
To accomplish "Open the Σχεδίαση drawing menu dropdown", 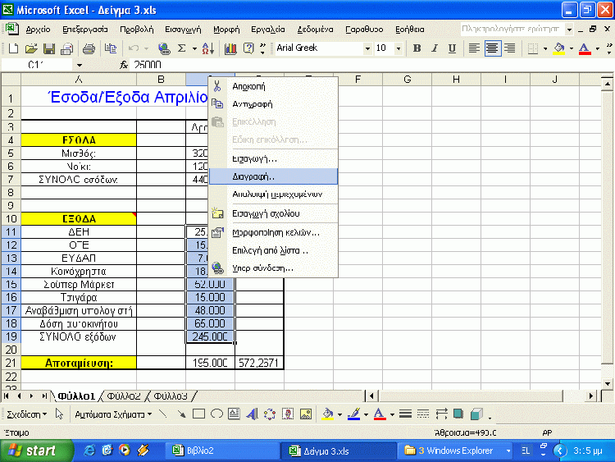I will click(x=27, y=414).
